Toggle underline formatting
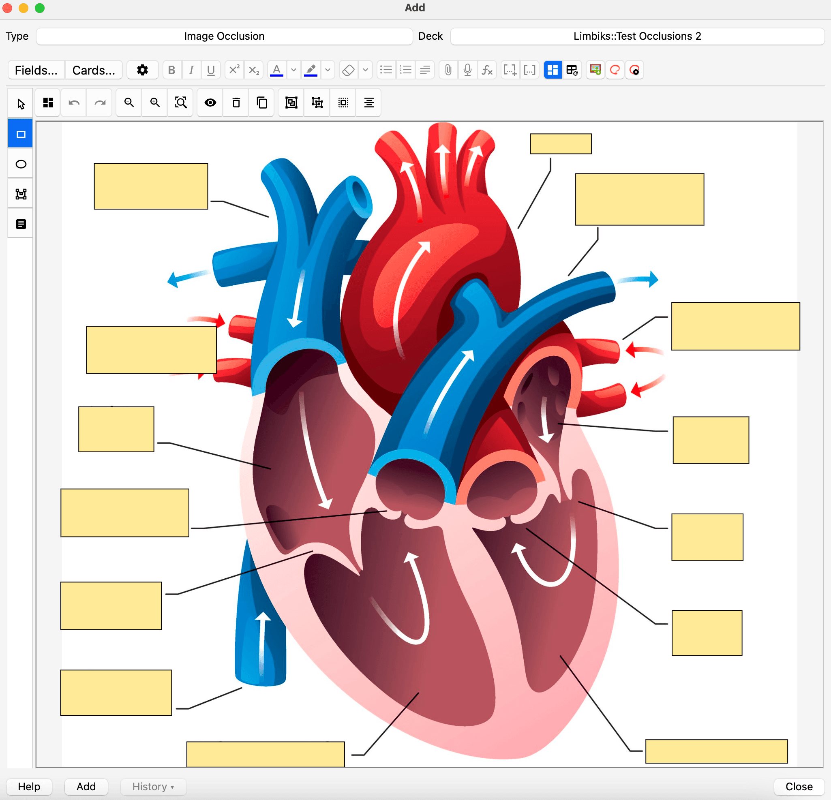 (x=211, y=70)
